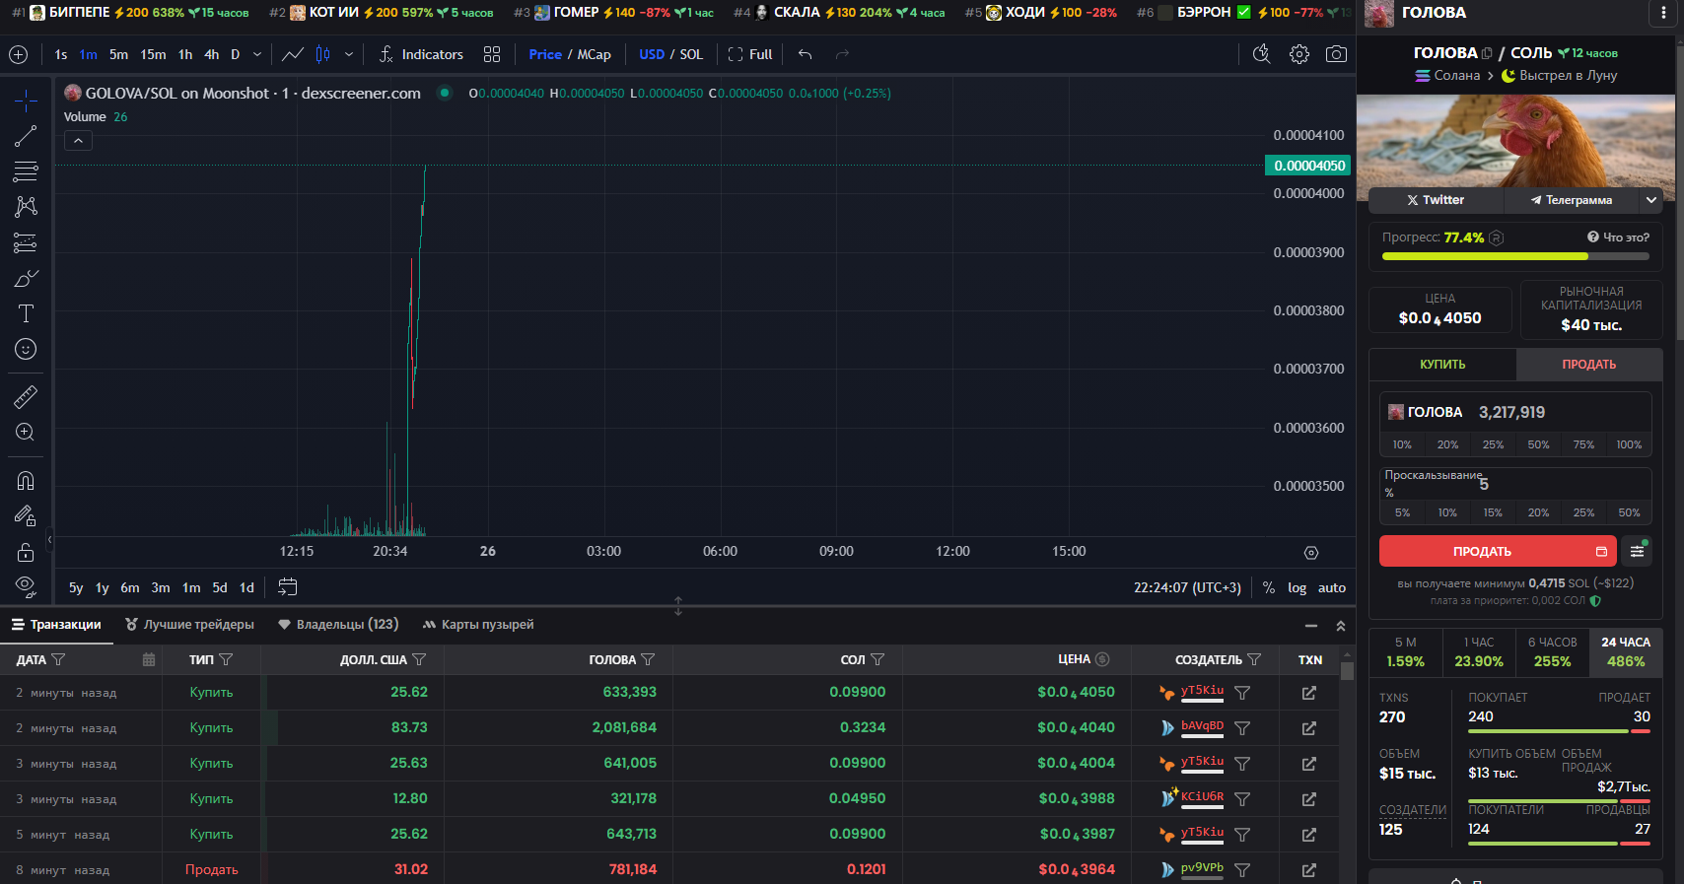The width and height of the screenshot is (1684, 884).
Task: Pick the ruler measure tool
Action: [x=26, y=396]
